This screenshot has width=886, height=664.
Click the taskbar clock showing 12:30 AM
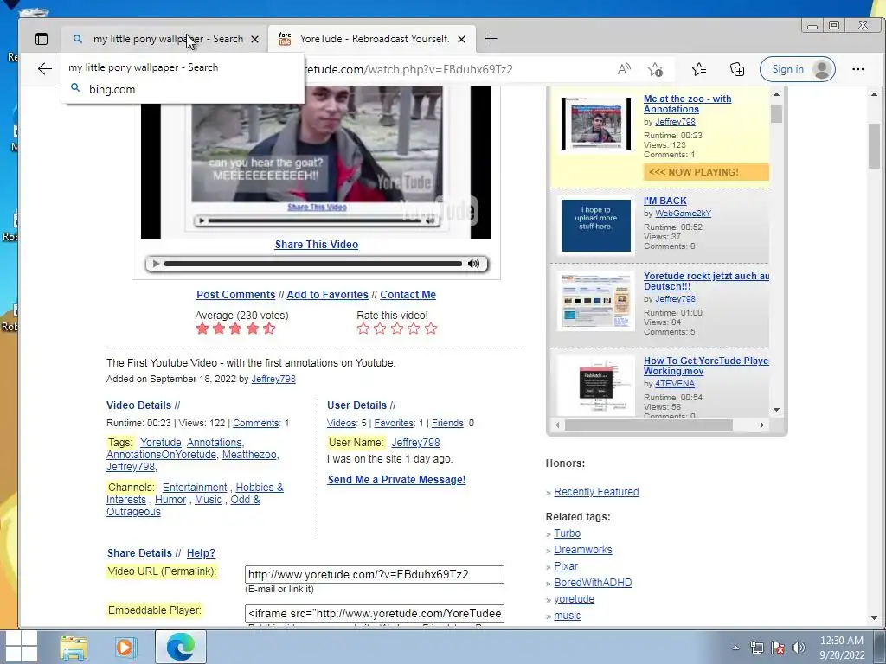[842, 648]
